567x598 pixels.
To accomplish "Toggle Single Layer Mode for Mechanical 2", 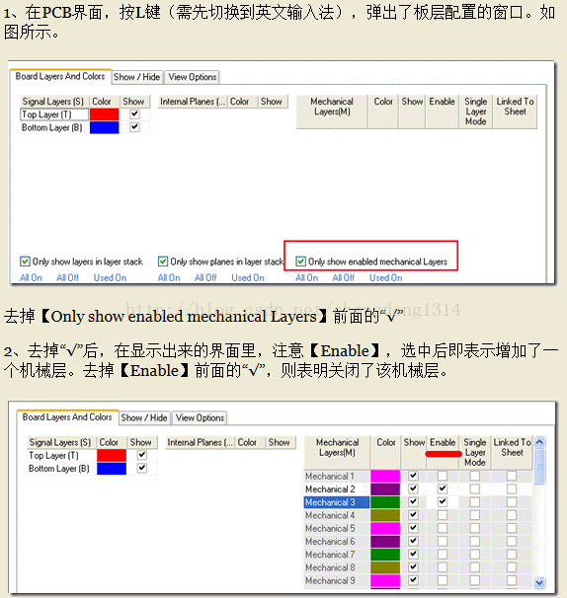I will [x=474, y=488].
